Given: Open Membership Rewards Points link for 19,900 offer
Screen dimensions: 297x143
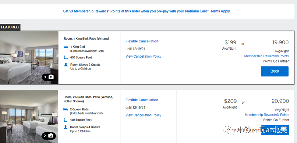Looking at the screenshot, I should [x=266, y=56].
